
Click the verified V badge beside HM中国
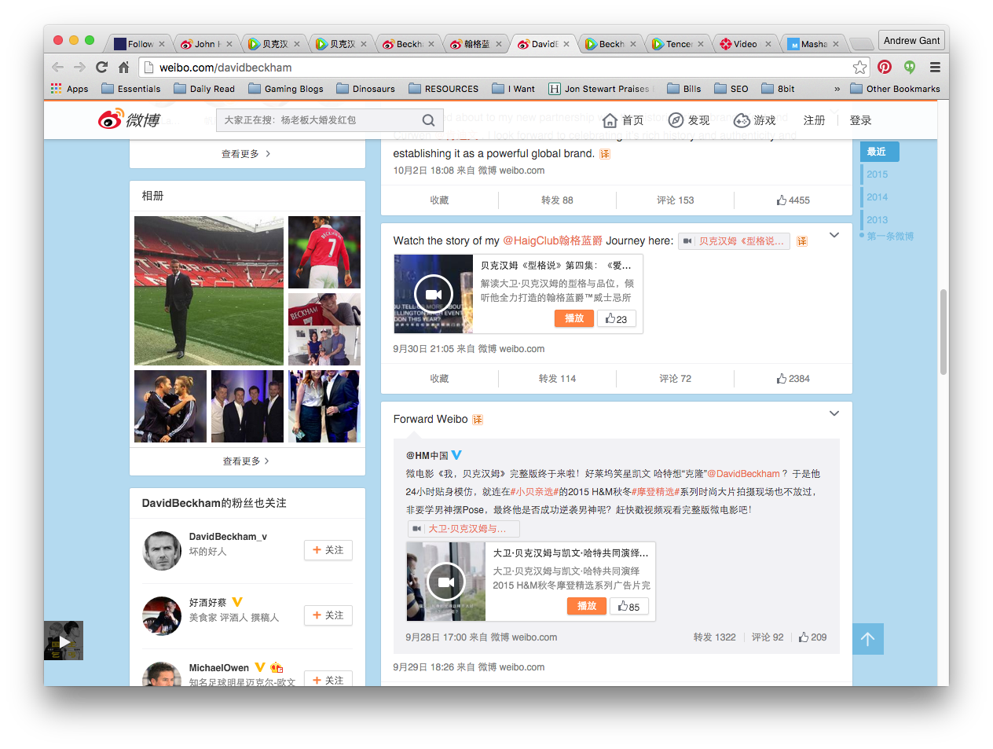point(456,455)
